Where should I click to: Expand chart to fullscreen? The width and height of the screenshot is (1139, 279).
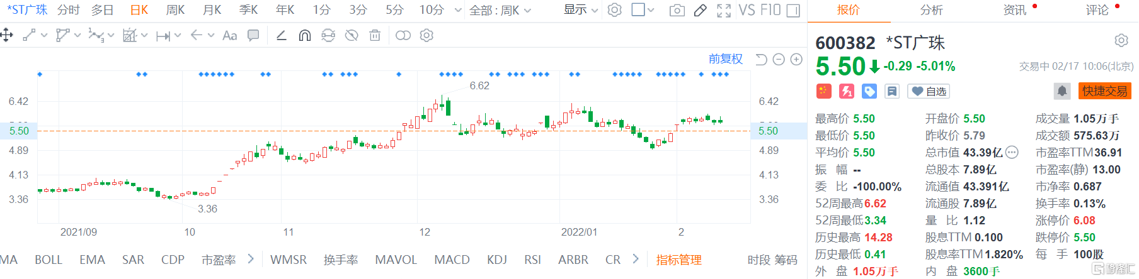pos(724,10)
